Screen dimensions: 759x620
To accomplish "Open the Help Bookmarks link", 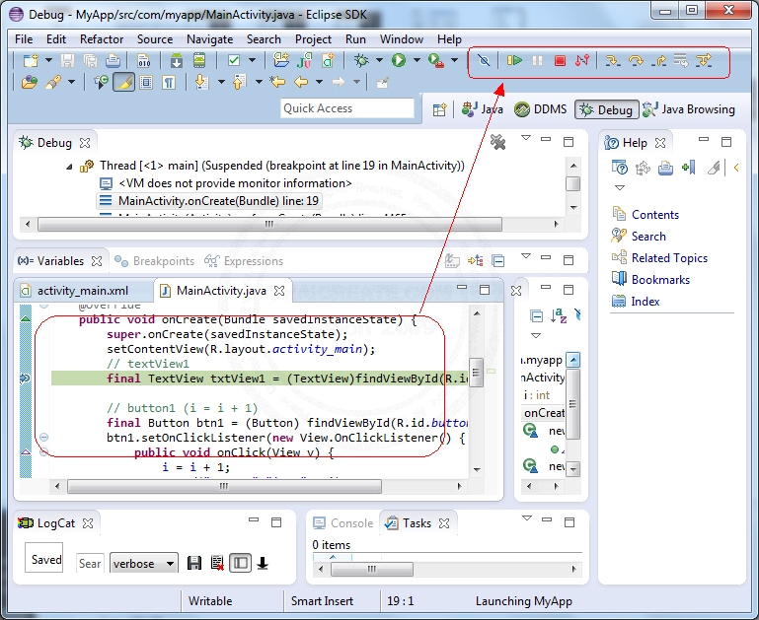I will click(x=660, y=280).
